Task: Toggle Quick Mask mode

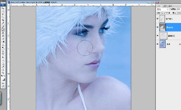Action: click(3, 83)
